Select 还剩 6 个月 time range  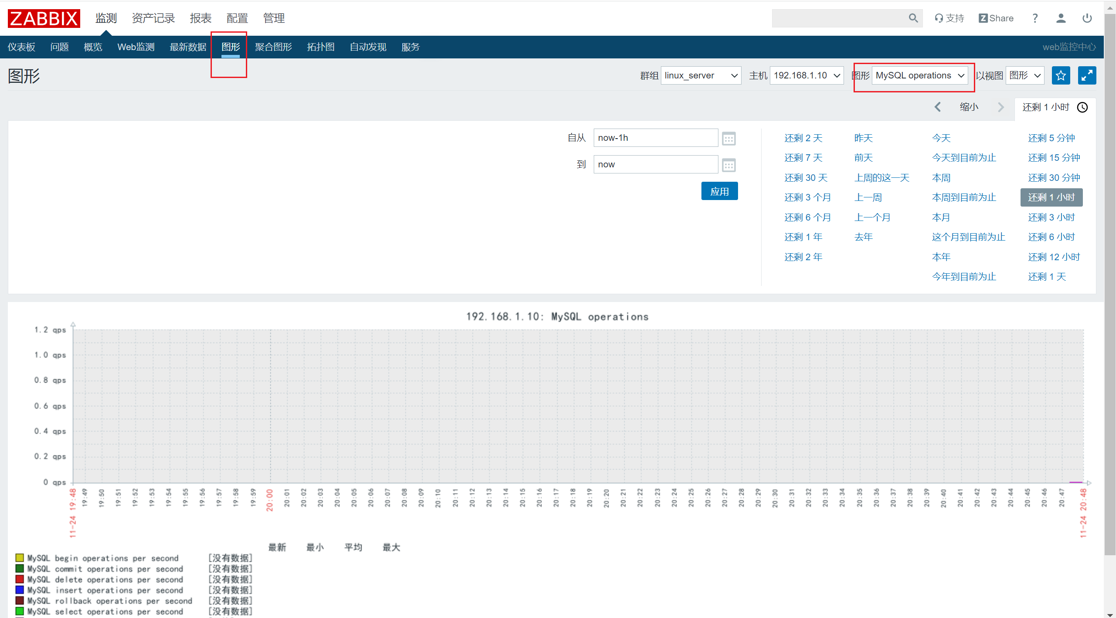[x=808, y=217]
